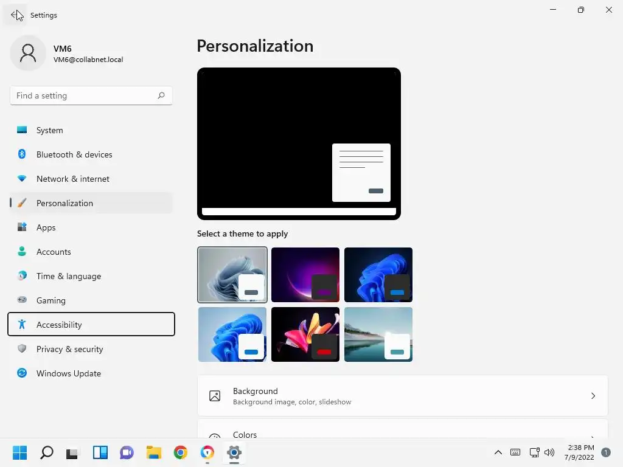Click the touch keyboard tray icon
This screenshot has width=623, height=467.
(x=515, y=452)
